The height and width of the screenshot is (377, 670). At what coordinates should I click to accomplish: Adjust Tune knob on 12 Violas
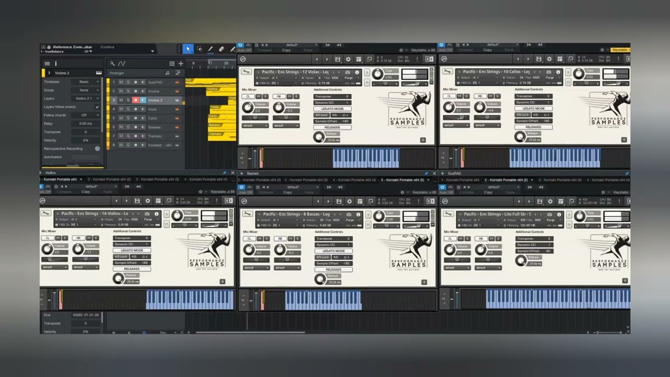377,74
